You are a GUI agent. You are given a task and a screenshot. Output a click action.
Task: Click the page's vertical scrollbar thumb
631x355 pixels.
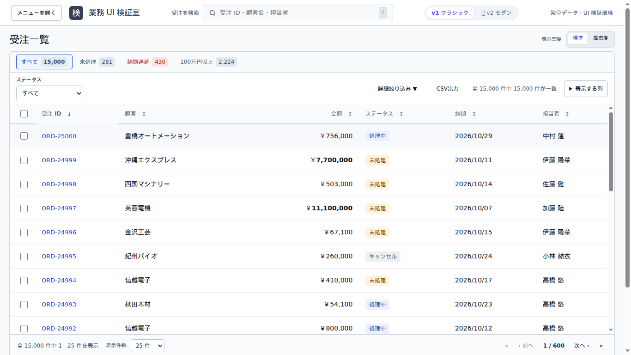pos(627,148)
